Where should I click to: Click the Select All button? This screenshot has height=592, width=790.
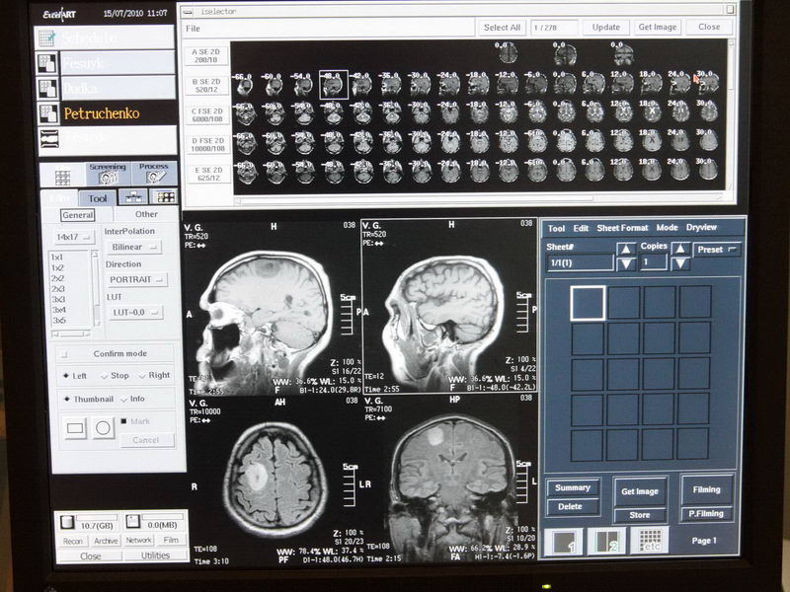(502, 28)
